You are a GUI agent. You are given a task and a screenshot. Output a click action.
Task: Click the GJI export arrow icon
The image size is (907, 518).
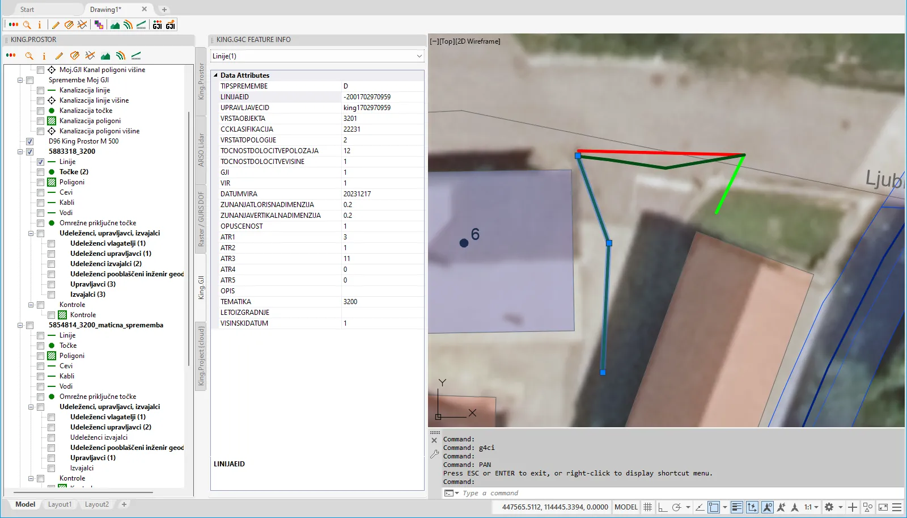tap(171, 25)
